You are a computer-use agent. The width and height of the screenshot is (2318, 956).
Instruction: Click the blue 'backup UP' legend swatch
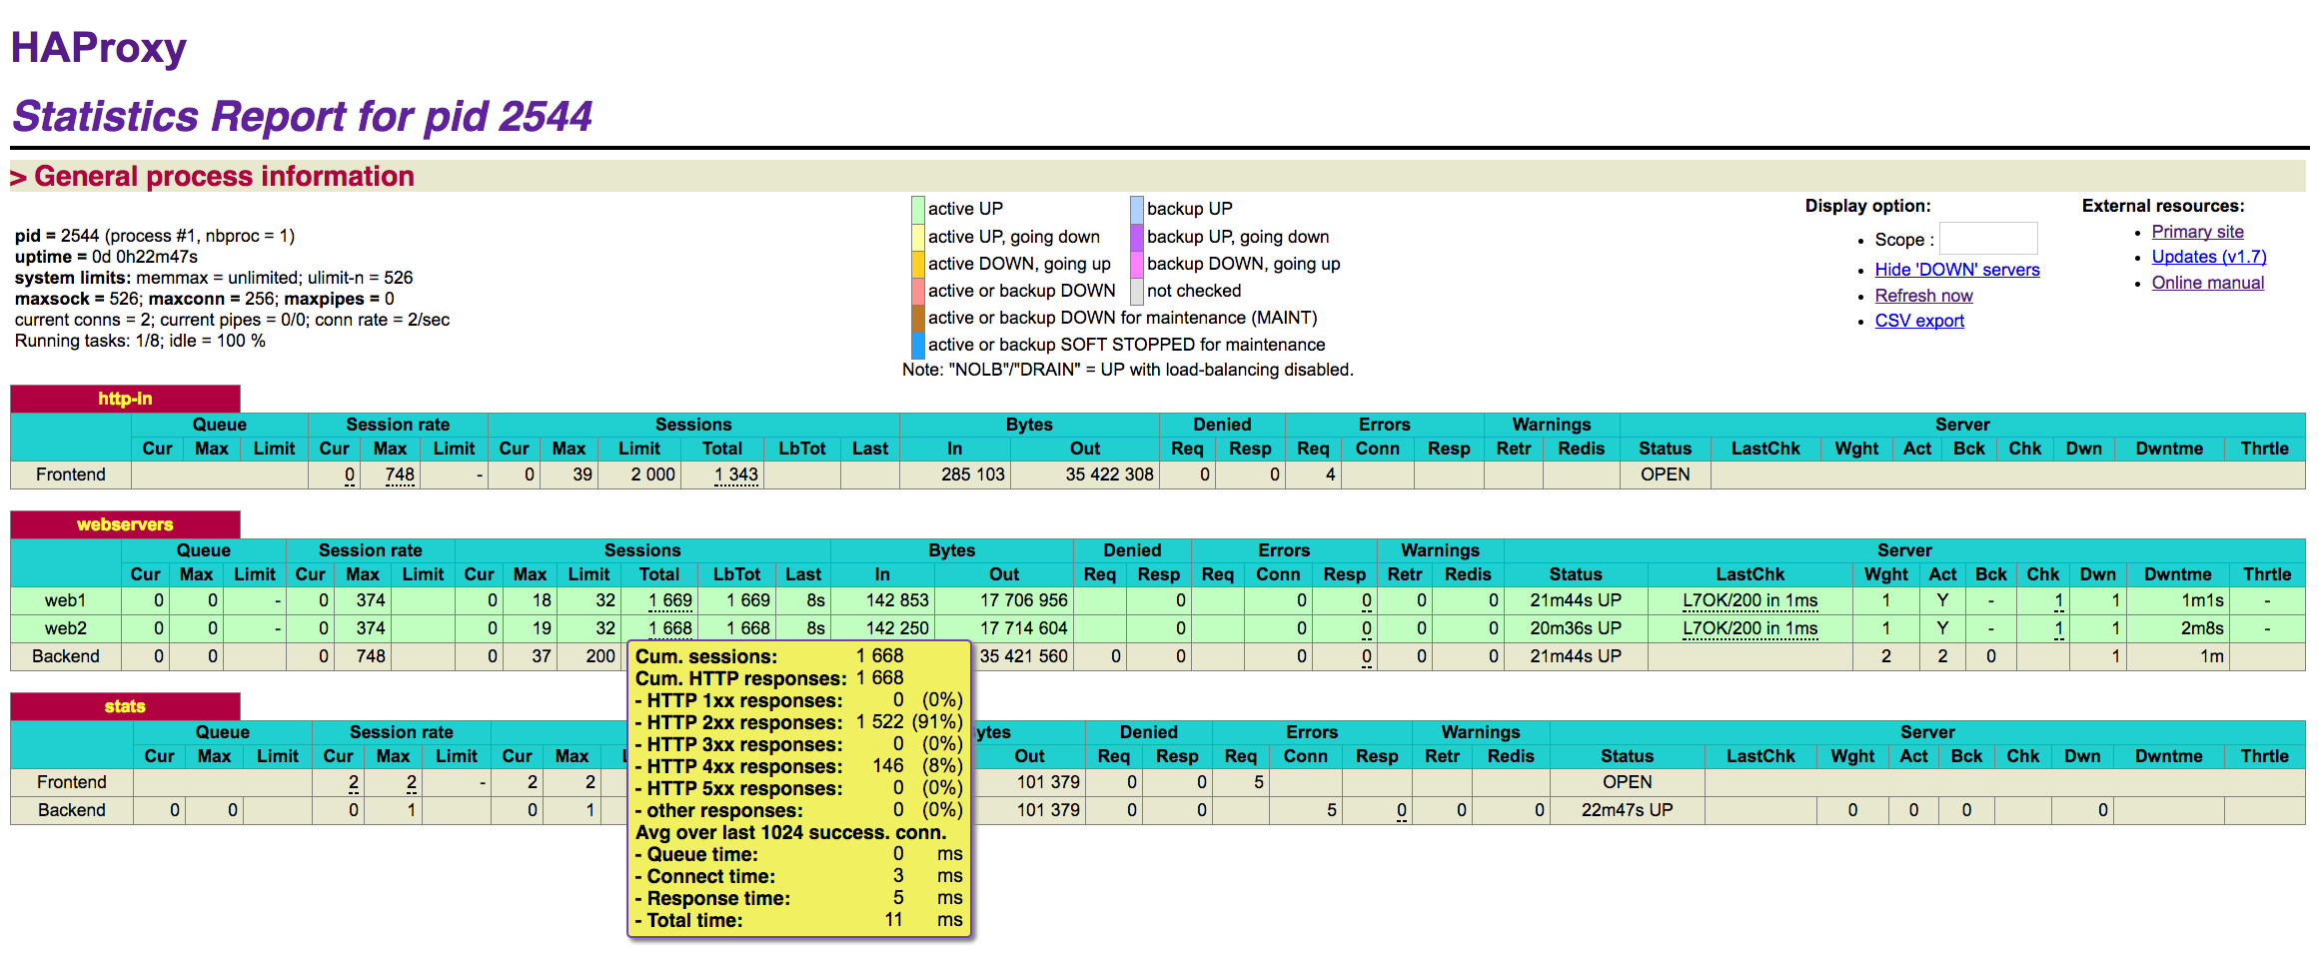point(1136,208)
